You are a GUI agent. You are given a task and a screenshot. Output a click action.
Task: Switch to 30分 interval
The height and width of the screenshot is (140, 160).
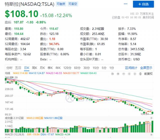click(x=86, y=68)
